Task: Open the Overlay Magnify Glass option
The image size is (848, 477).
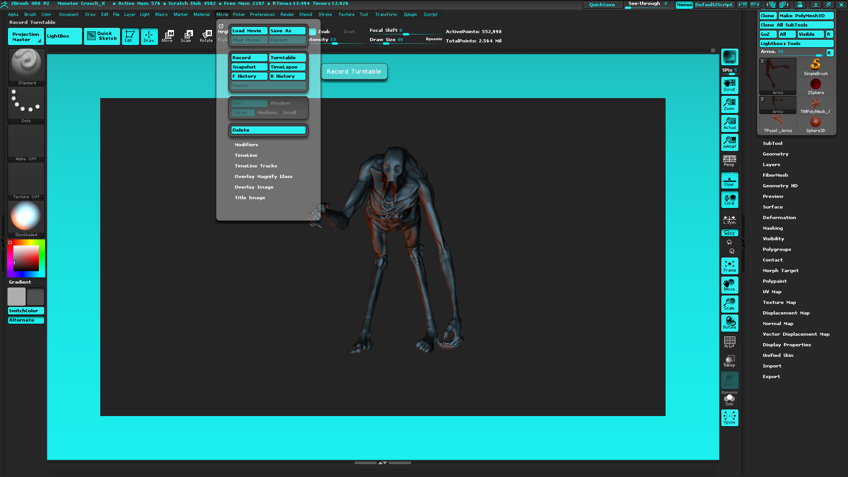Action: click(263, 176)
